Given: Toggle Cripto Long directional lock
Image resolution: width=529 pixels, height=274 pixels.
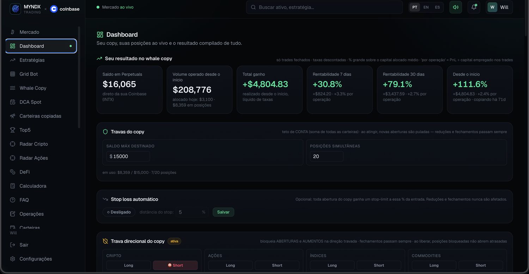Looking at the screenshot, I should click(129, 265).
